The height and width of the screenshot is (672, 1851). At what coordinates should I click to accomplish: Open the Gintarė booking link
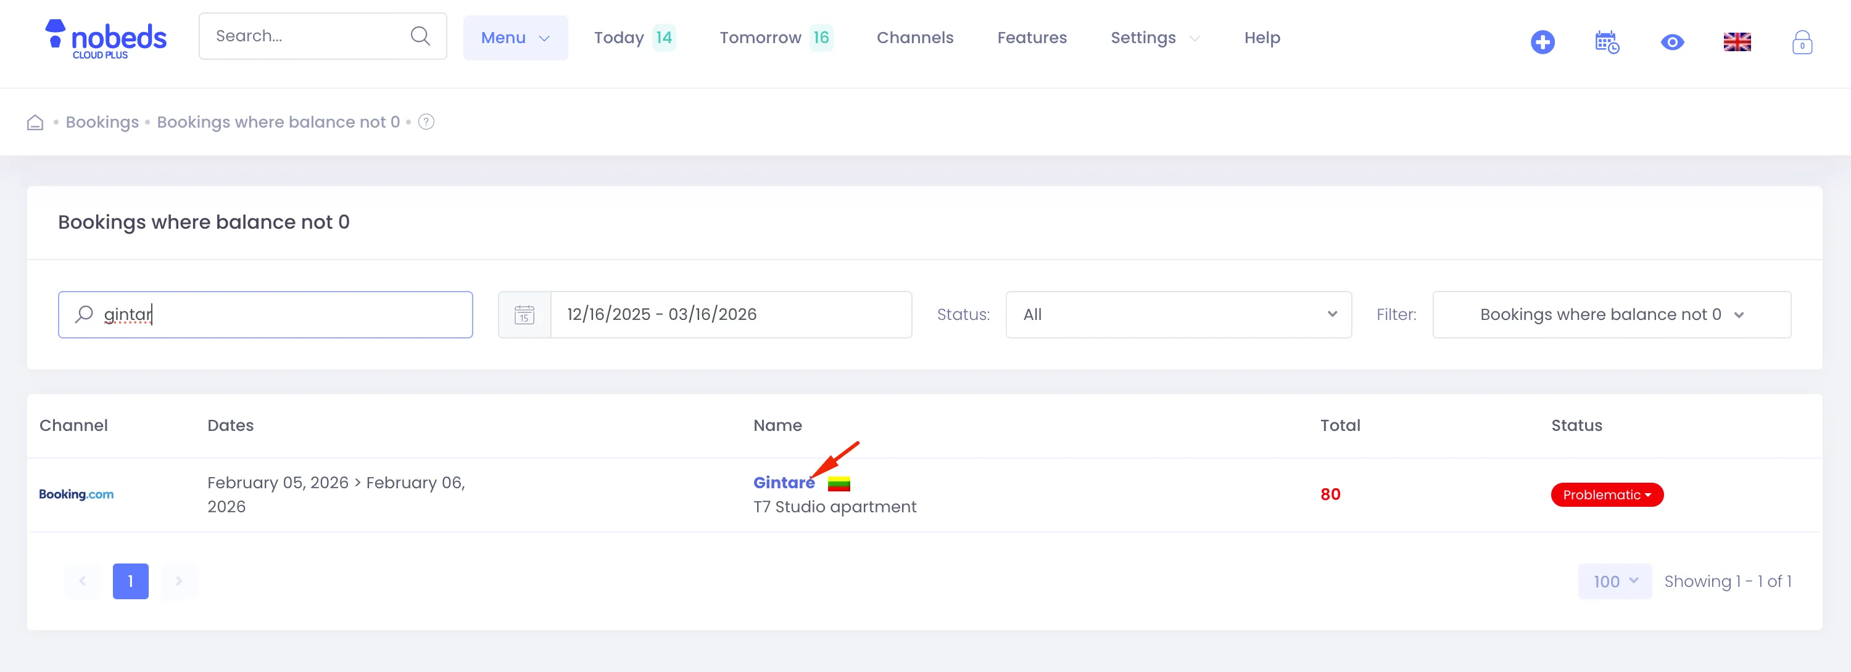click(784, 483)
